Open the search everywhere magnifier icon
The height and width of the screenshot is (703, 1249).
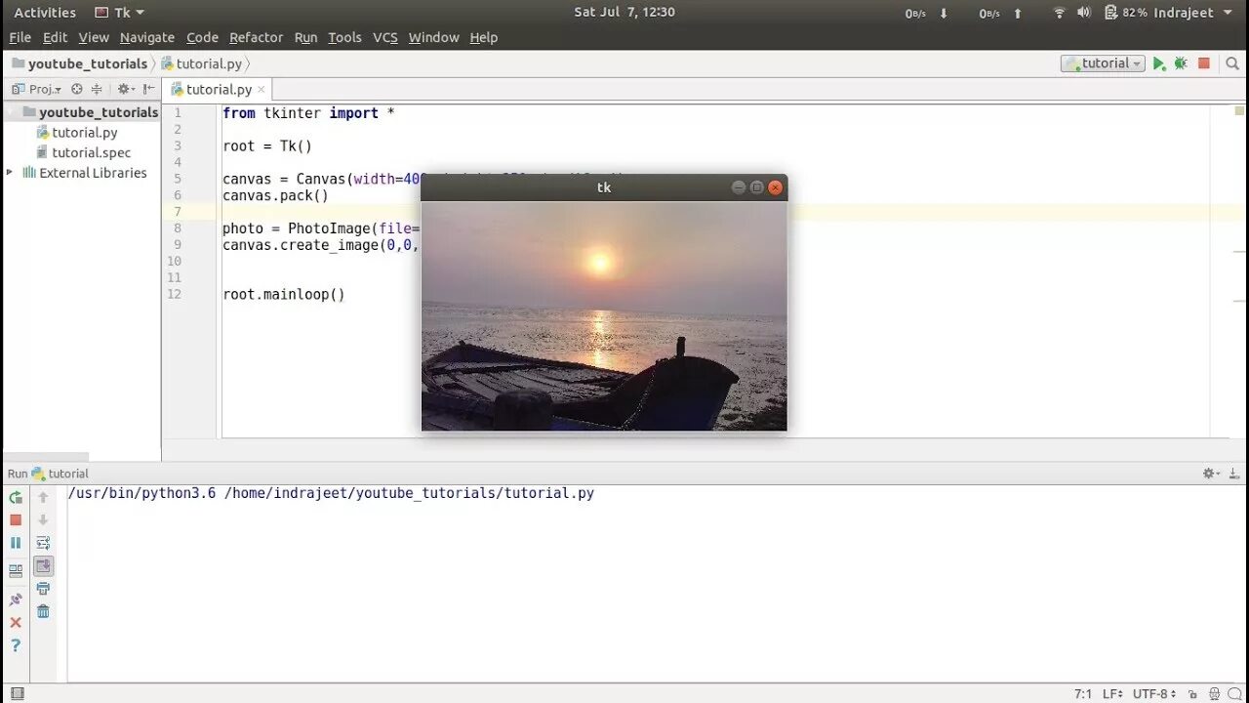point(1232,63)
